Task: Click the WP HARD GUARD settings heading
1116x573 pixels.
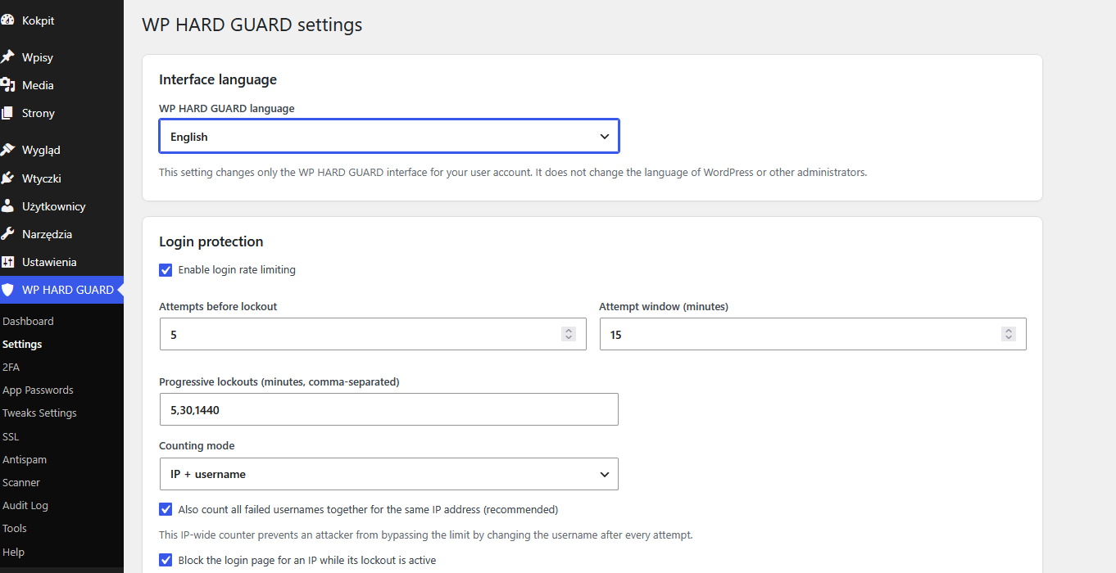Action: tap(252, 25)
